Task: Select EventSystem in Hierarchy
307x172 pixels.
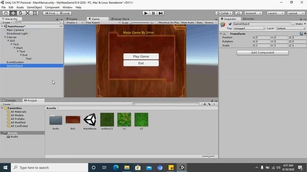Action: 15,62
